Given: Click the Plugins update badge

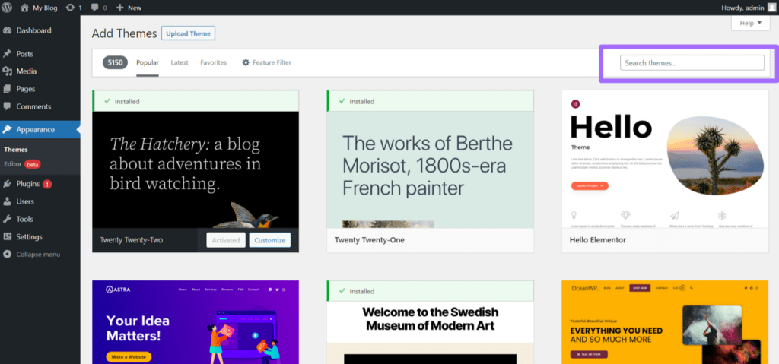Looking at the screenshot, I should (47, 184).
